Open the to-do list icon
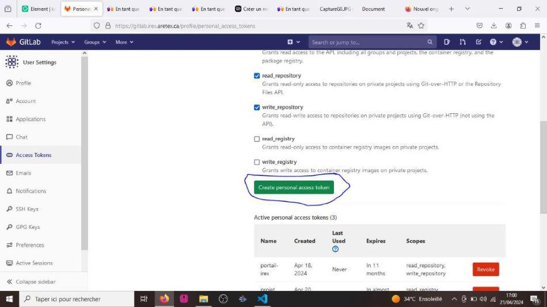The height and width of the screenshot is (307, 547). 478,42
